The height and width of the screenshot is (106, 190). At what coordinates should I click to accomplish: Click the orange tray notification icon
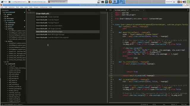[181, 2]
